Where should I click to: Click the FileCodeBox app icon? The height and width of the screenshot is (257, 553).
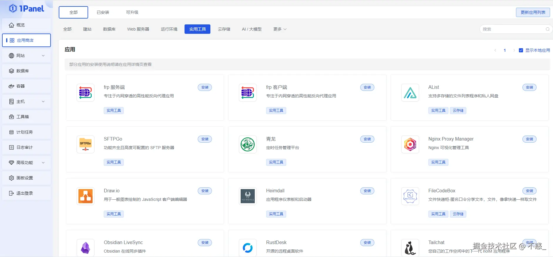pos(410,196)
